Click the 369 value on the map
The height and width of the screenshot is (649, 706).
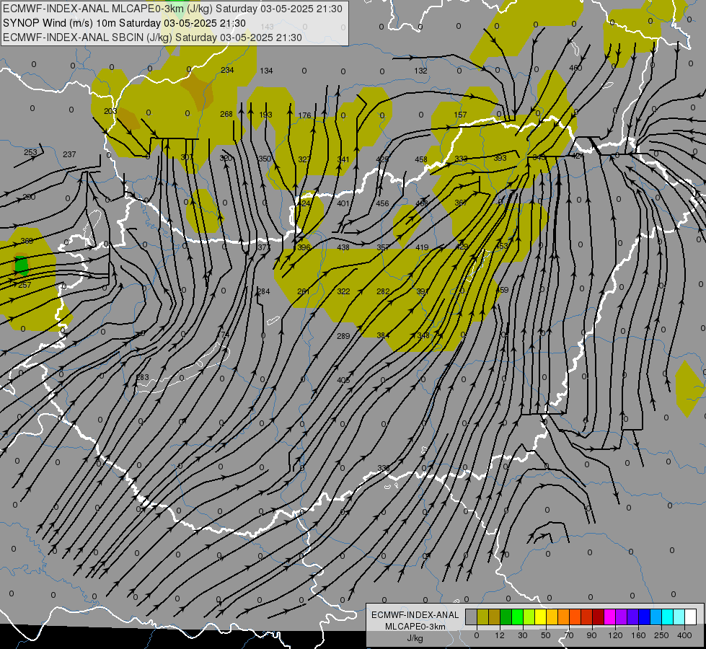[27, 241]
